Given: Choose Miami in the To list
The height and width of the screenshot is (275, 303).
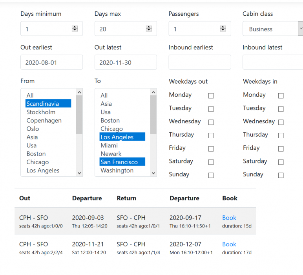Looking at the screenshot, I should click(109, 145).
